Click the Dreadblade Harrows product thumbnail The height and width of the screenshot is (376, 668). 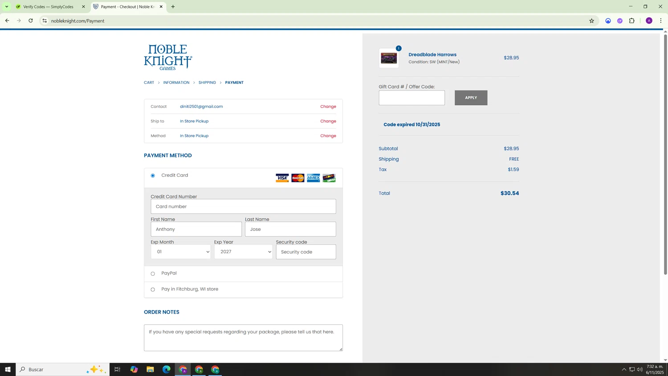(389, 58)
